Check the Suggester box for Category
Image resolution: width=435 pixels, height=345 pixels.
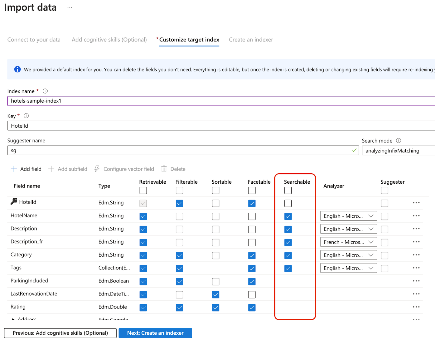384,255
